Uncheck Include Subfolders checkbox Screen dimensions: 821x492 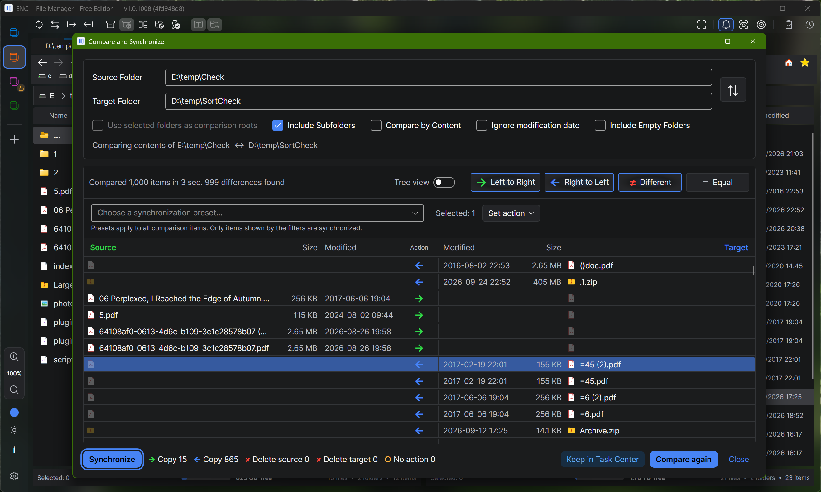(277, 125)
